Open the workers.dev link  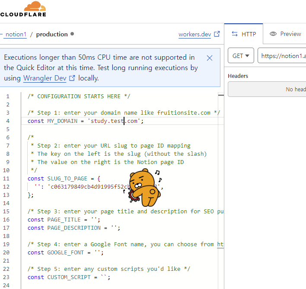tap(194, 34)
